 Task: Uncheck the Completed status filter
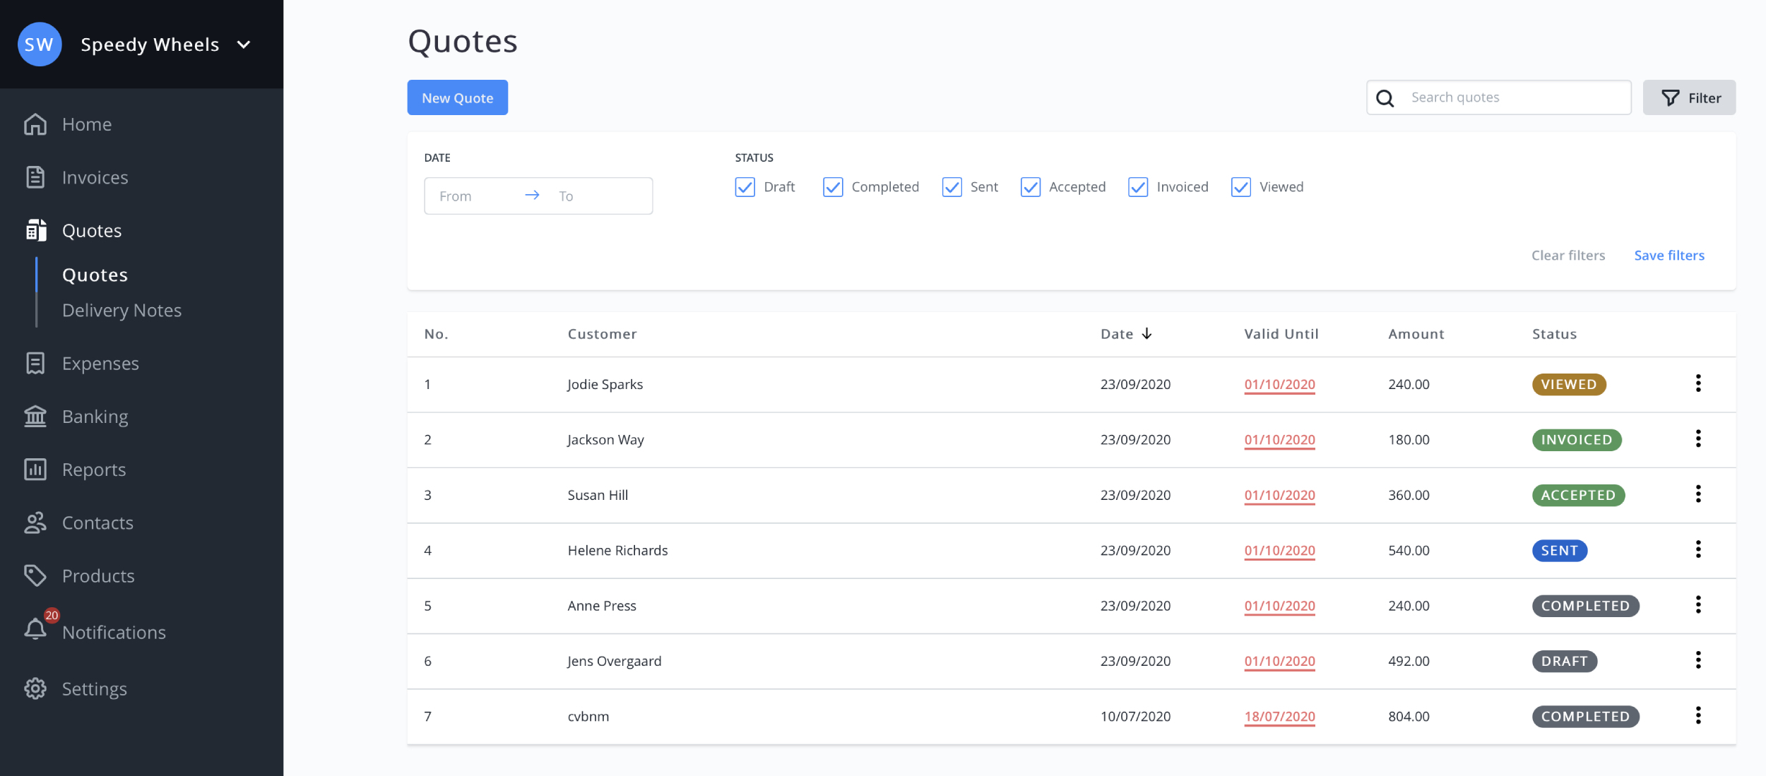834,186
